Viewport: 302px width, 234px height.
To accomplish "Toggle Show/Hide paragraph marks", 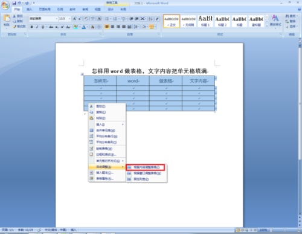I will coord(157,19).
